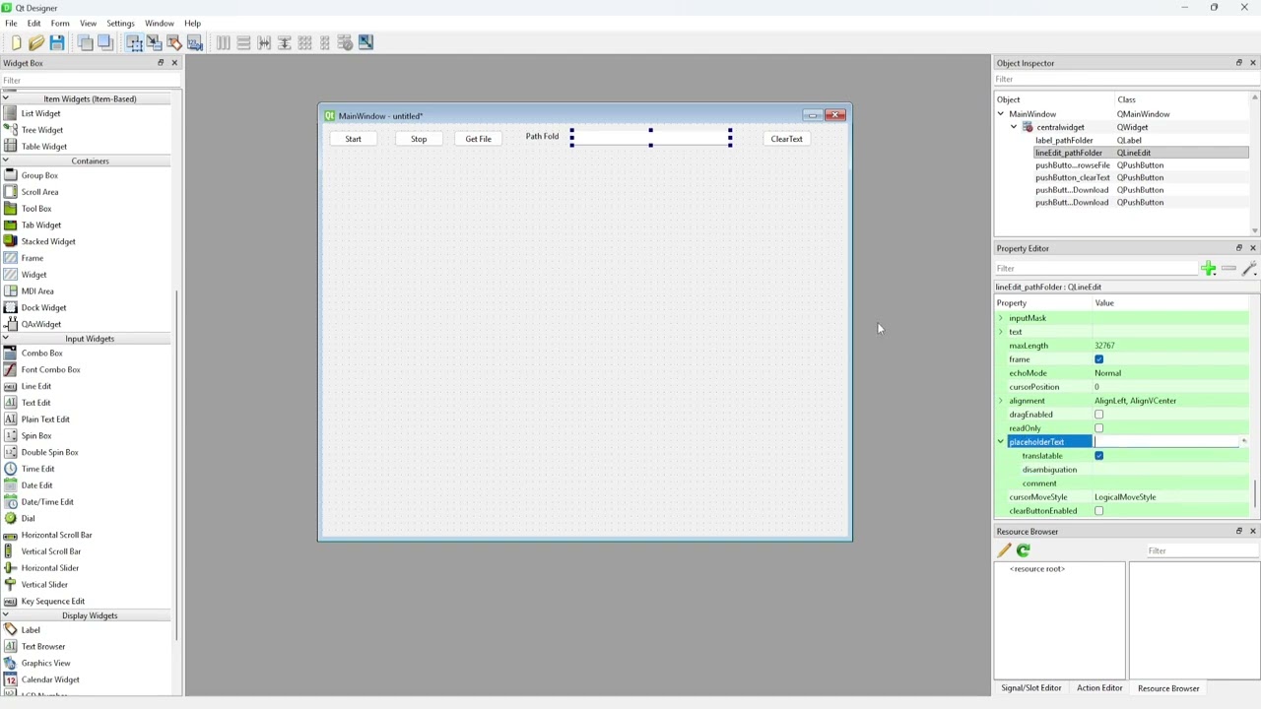Expand the inputMask property
Viewport: 1261px width, 709px height.
pos(1001,318)
